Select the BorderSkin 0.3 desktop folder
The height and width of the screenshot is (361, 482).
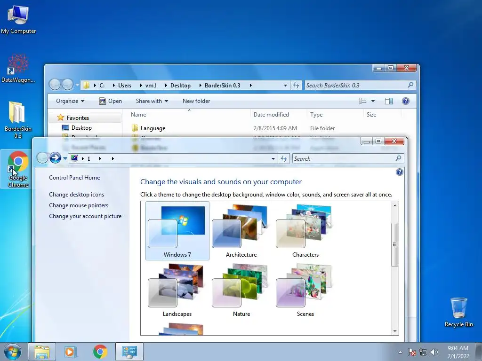18,120
